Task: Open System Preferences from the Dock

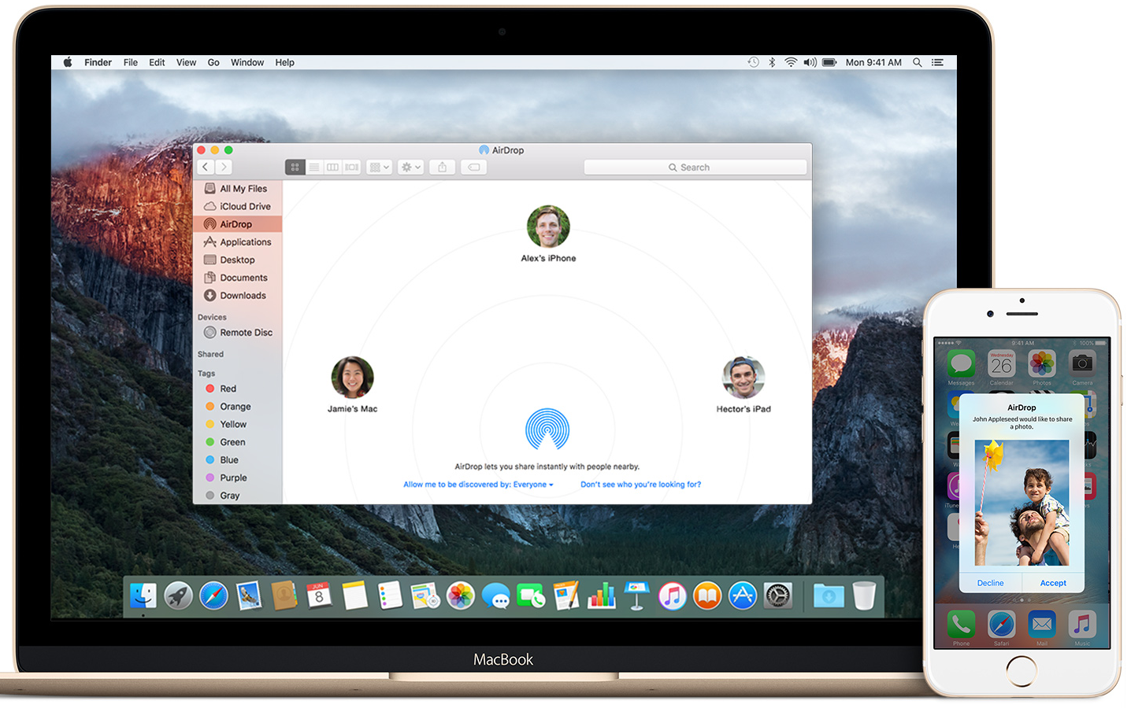Action: (778, 596)
